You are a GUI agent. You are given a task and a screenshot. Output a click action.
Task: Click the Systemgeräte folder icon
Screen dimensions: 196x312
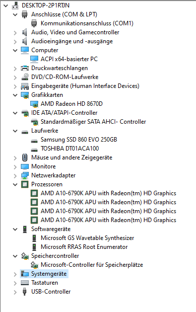pyautogui.click(x=25, y=274)
